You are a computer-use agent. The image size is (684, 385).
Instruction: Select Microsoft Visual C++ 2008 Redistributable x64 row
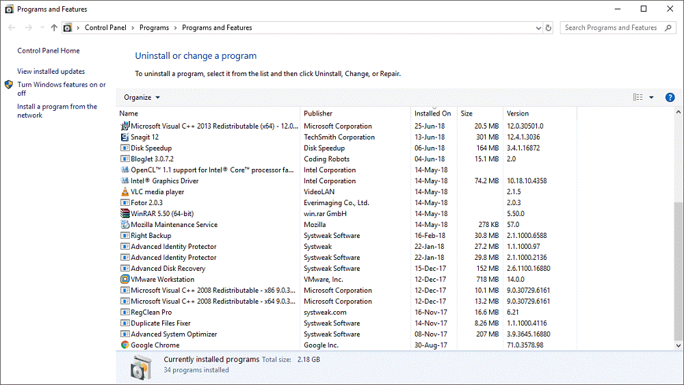click(x=346, y=302)
